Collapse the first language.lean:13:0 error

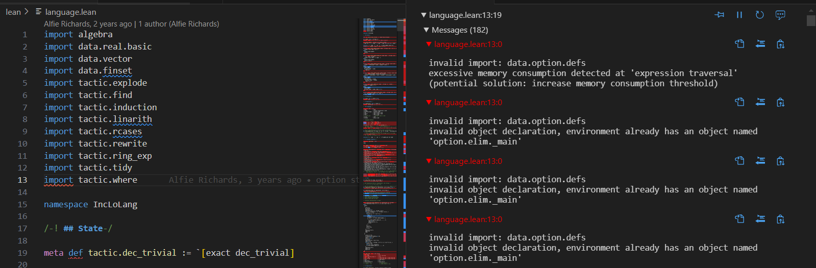click(x=429, y=44)
